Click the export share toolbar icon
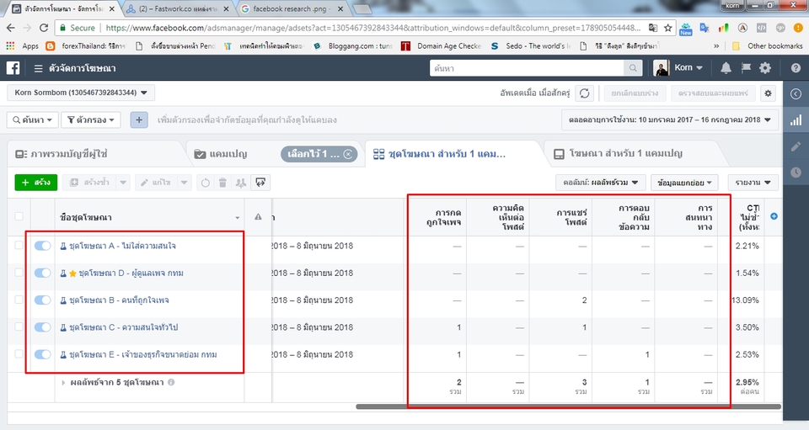 pyautogui.click(x=260, y=183)
